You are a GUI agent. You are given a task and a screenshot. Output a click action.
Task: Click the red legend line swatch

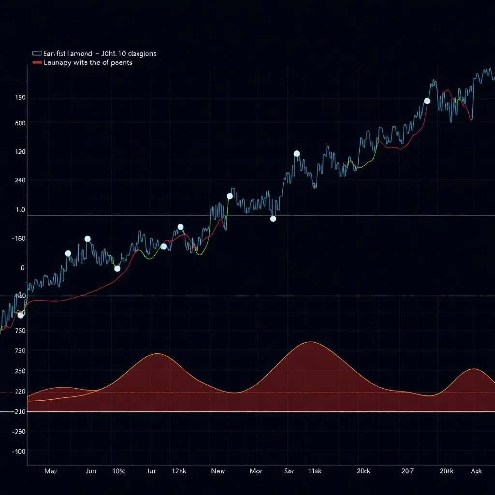tap(37, 63)
